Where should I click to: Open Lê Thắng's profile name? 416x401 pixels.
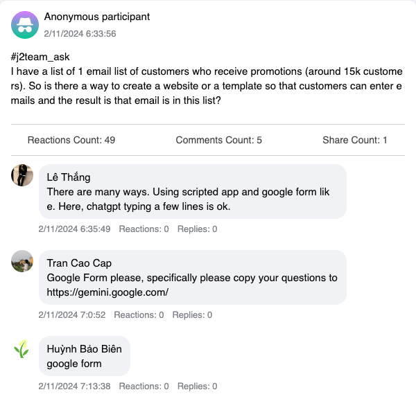(68, 177)
